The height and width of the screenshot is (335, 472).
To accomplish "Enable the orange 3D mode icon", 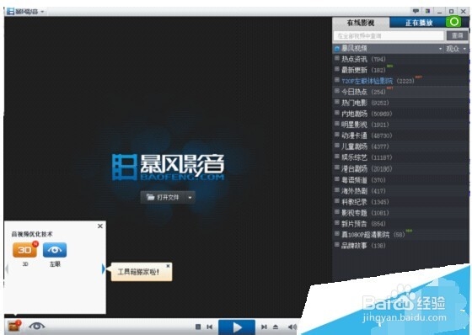I will (25, 250).
